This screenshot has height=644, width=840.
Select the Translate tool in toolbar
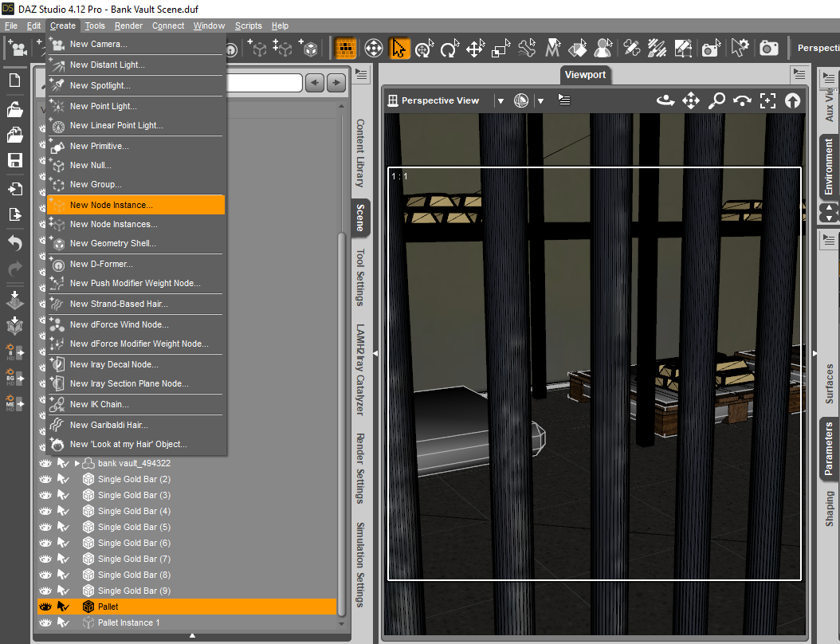[475, 48]
